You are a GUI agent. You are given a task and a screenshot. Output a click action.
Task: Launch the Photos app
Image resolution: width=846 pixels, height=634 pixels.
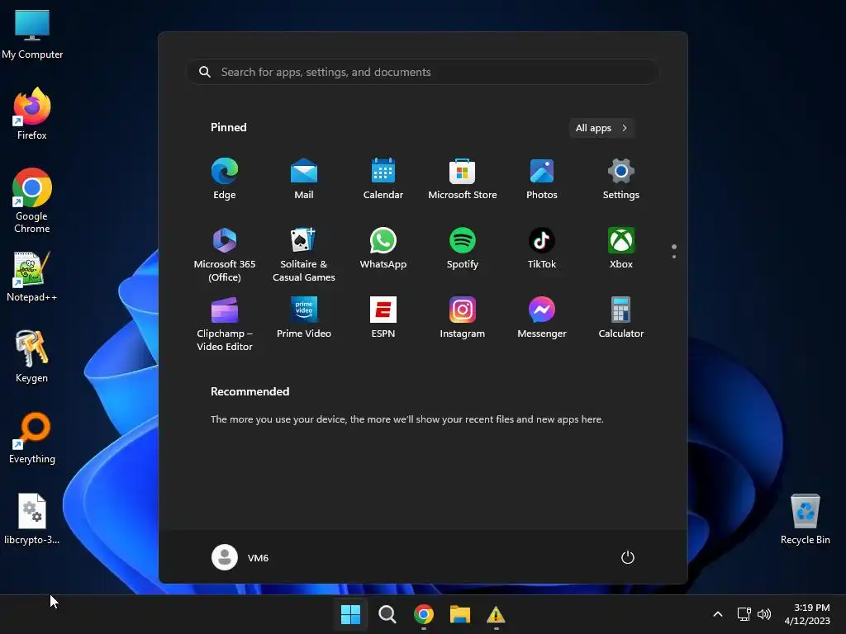tap(542, 179)
